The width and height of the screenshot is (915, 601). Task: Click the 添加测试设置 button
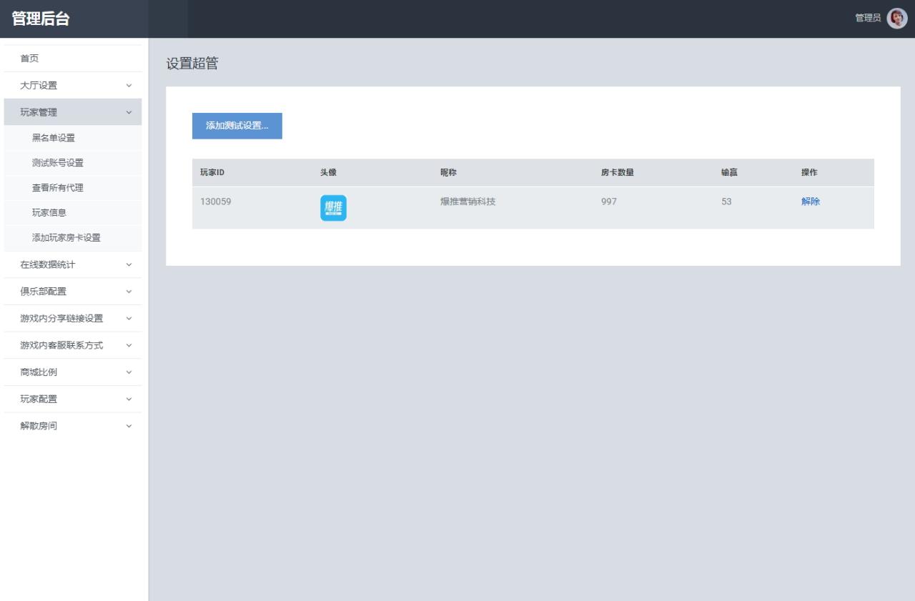pyautogui.click(x=237, y=126)
